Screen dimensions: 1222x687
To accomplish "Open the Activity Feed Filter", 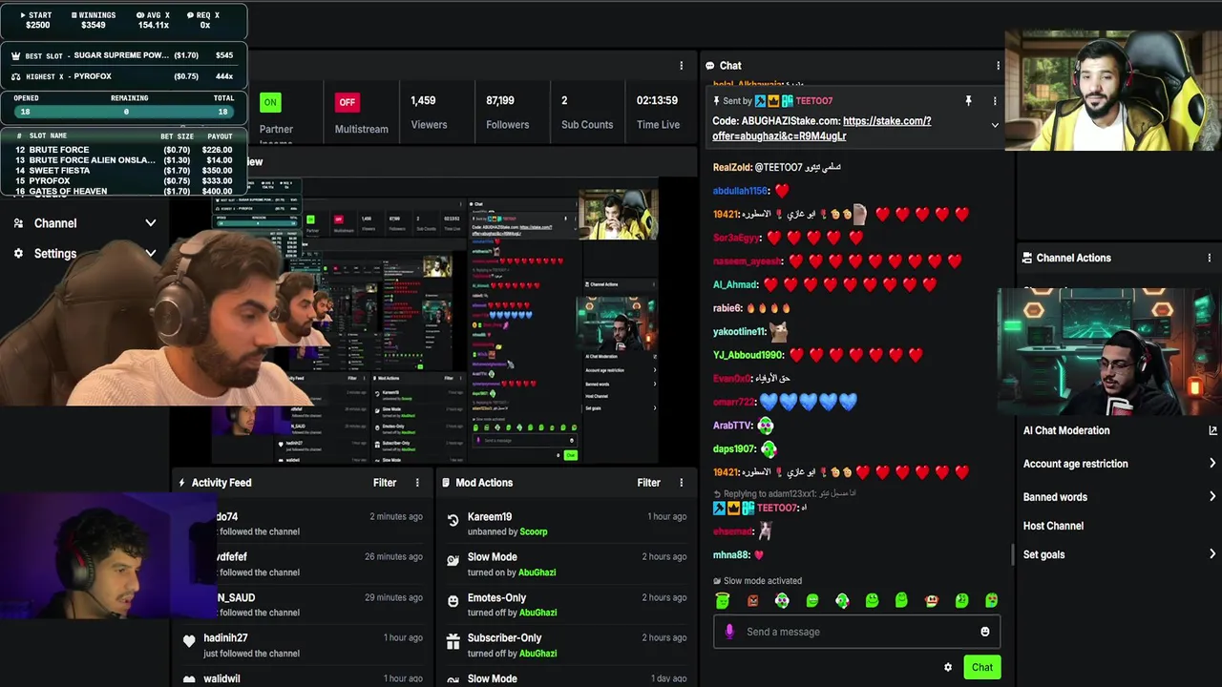I will [x=385, y=483].
